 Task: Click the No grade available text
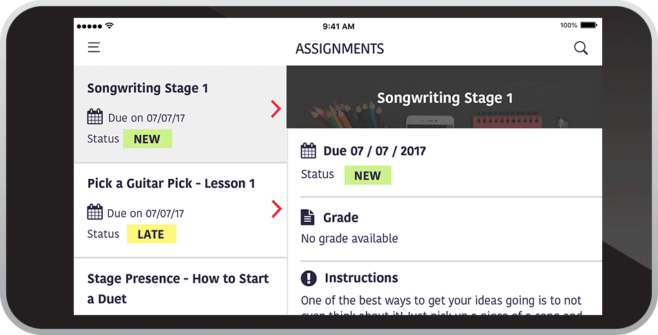point(349,239)
